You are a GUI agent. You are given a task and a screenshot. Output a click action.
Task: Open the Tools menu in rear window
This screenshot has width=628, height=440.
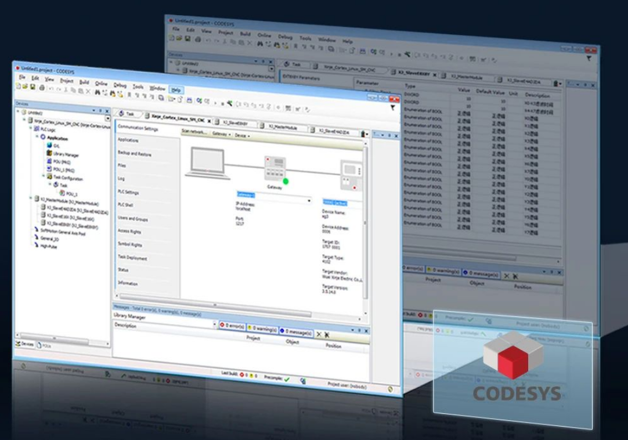[x=305, y=38]
